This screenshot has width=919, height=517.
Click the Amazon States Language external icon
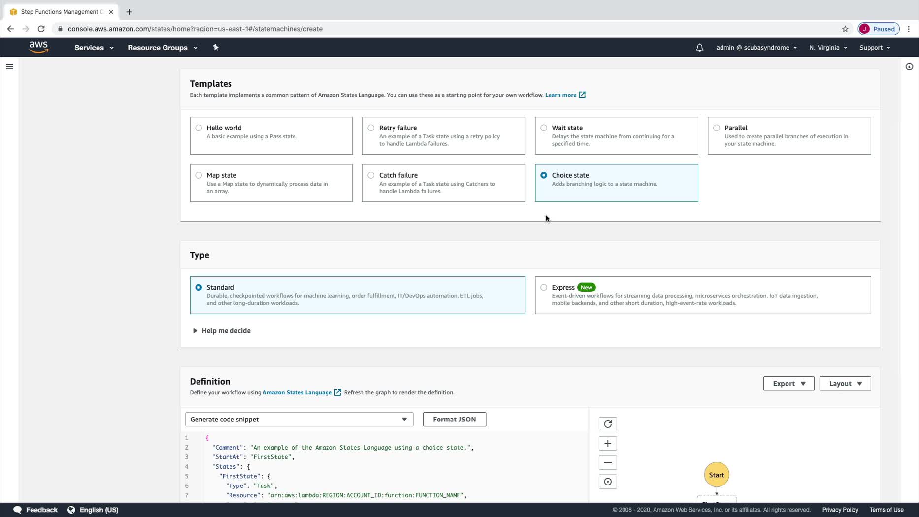[337, 392]
